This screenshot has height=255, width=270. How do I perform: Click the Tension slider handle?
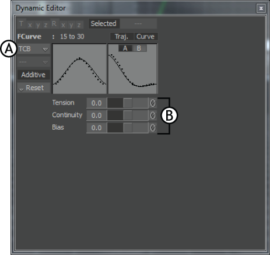[128, 103]
